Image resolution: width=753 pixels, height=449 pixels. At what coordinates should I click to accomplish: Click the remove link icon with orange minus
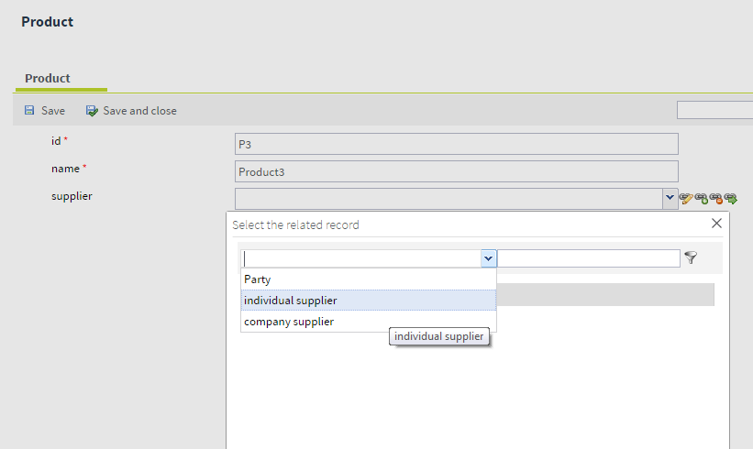tap(715, 198)
